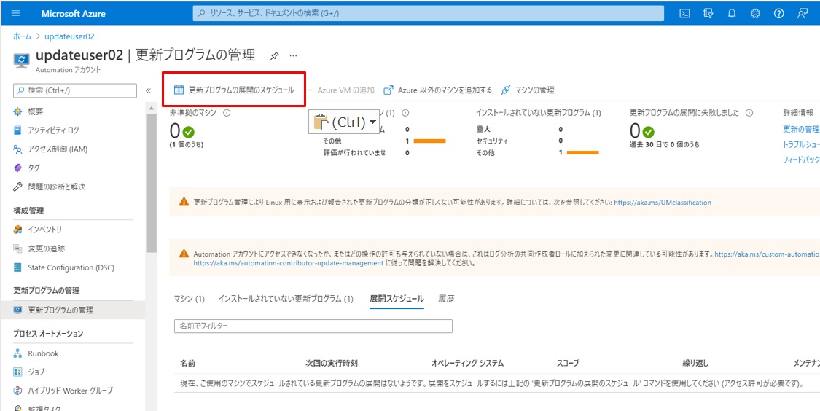Select the 展開スケジュール tab
The image size is (820, 411).
click(x=397, y=299)
